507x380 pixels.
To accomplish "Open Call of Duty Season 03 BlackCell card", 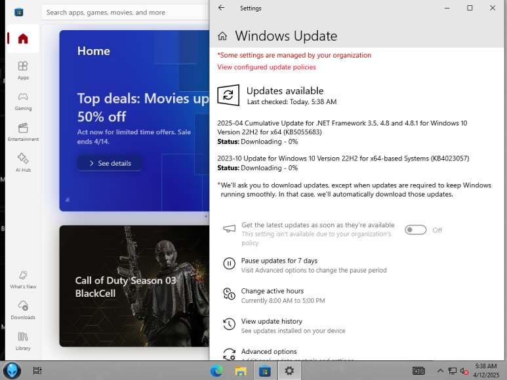I will click(x=134, y=286).
